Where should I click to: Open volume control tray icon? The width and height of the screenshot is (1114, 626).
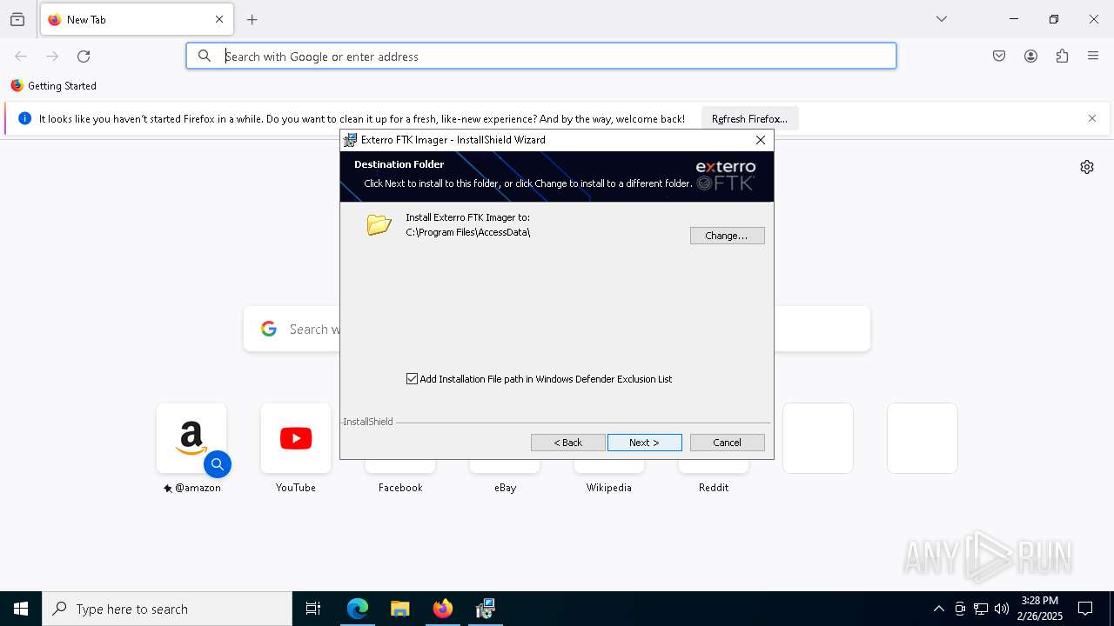point(1002,609)
